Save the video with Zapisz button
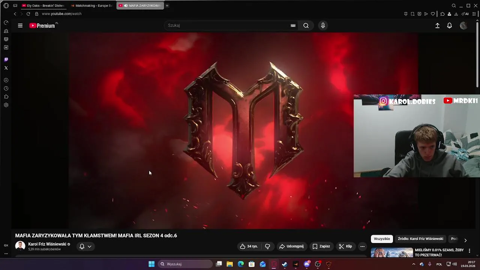 pyautogui.click(x=321, y=246)
